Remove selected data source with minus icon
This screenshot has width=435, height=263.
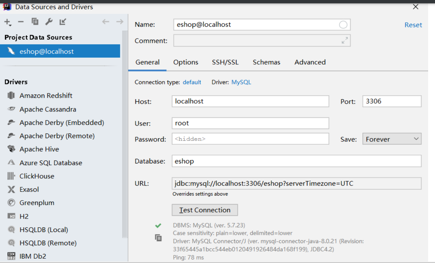pos(21,22)
